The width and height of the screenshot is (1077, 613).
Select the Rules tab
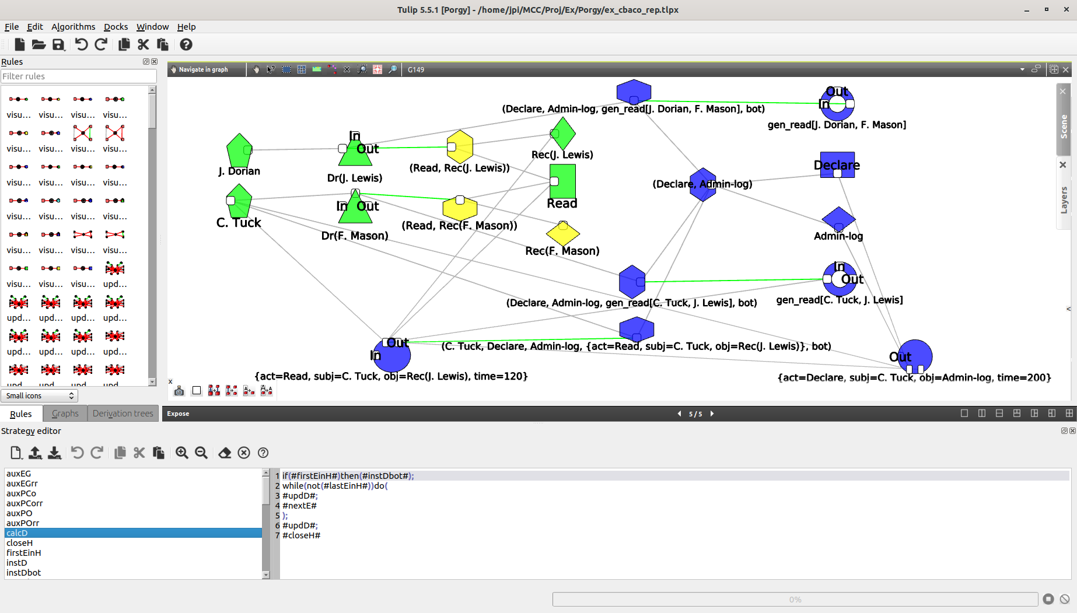click(x=21, y=414)
